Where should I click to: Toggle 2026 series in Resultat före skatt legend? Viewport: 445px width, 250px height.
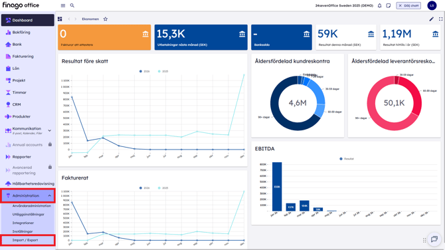pos(144,71)
